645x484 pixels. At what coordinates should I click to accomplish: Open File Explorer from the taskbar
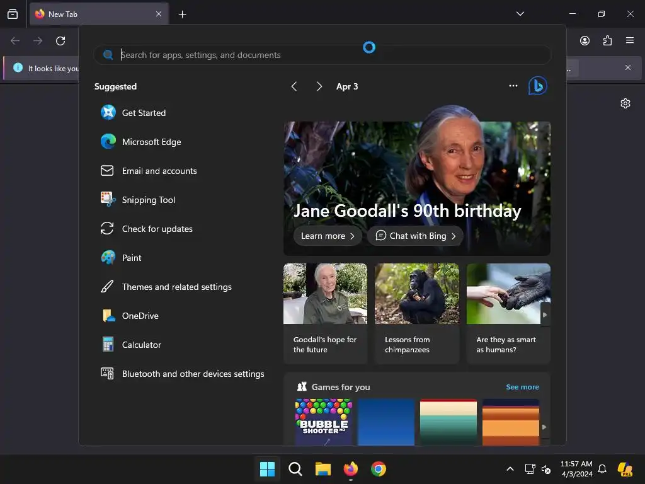[323, 469]
